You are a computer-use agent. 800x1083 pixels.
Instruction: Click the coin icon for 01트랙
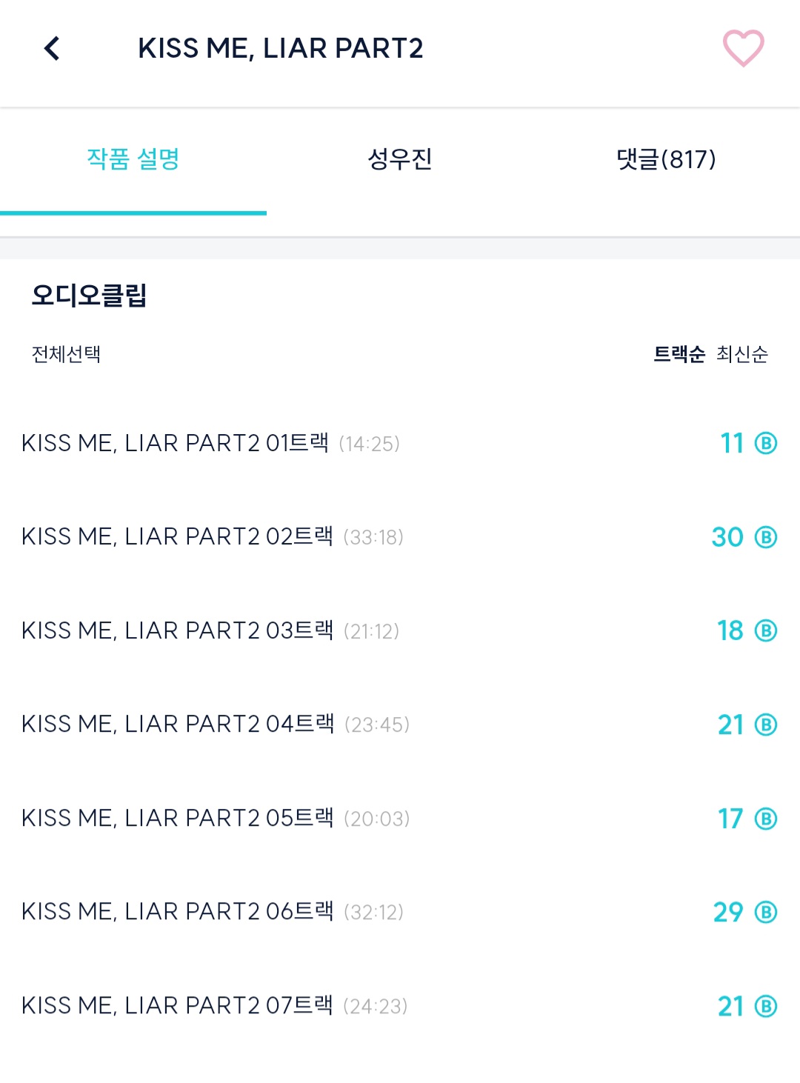tap(766, 444)
